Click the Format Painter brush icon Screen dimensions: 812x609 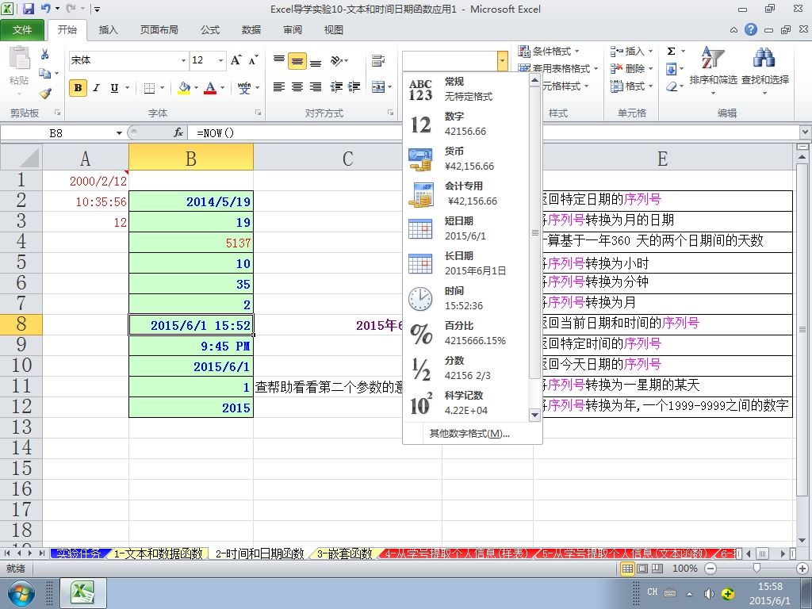(45, 94)
